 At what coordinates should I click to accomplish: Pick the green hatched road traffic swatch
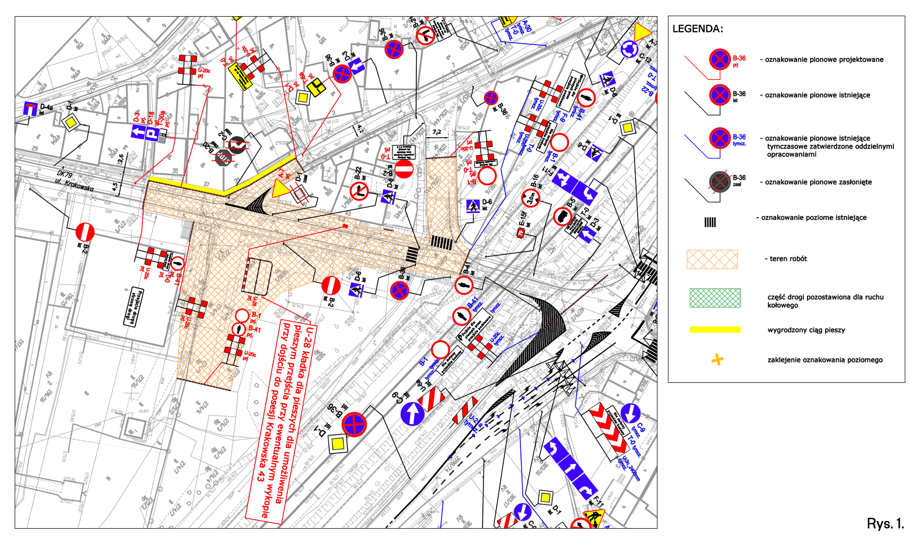715,298
